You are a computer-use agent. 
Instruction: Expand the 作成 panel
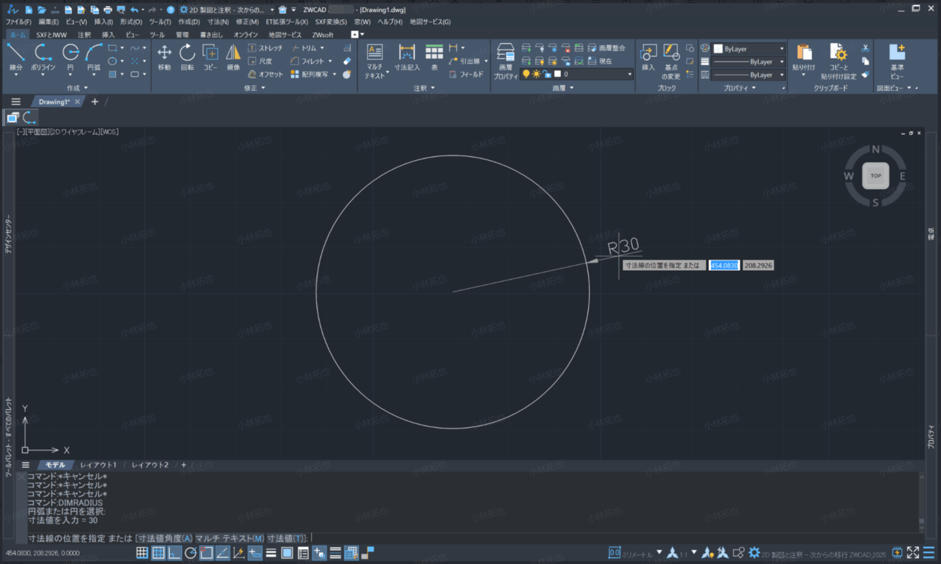pos(77,88)
